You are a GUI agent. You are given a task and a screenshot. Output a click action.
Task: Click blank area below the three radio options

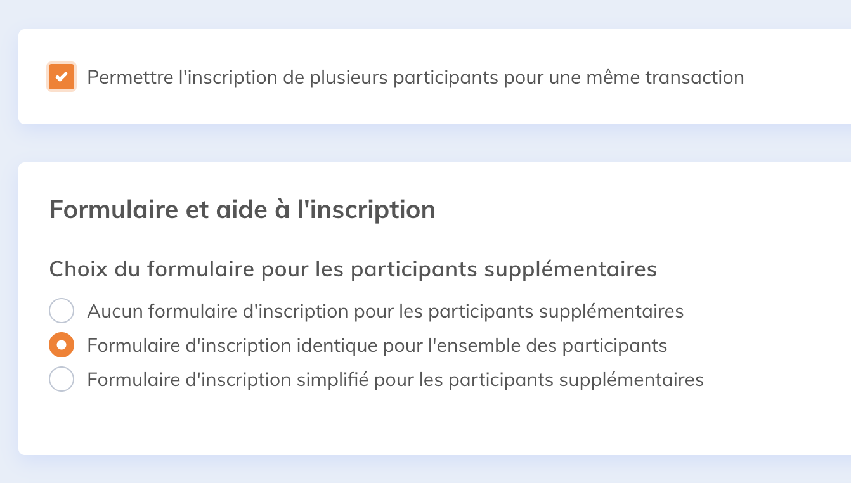pos(380,422)
